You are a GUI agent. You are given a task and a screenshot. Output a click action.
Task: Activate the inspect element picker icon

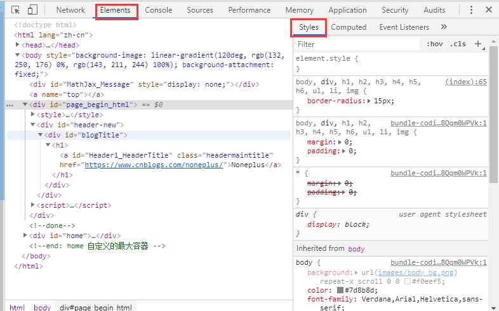tap(15, 10)
